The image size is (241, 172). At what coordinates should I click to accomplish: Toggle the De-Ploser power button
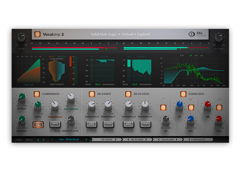coord(128,94)
